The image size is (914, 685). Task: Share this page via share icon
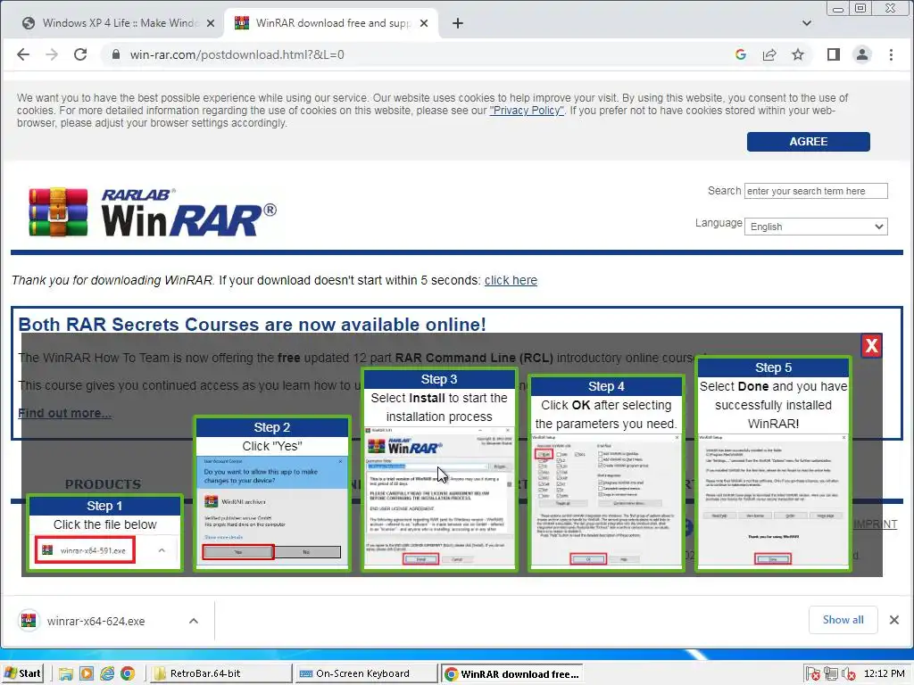(769, 54)
